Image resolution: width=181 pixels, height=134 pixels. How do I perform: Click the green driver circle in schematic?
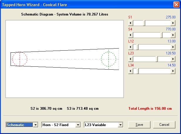tap(108, 59)
